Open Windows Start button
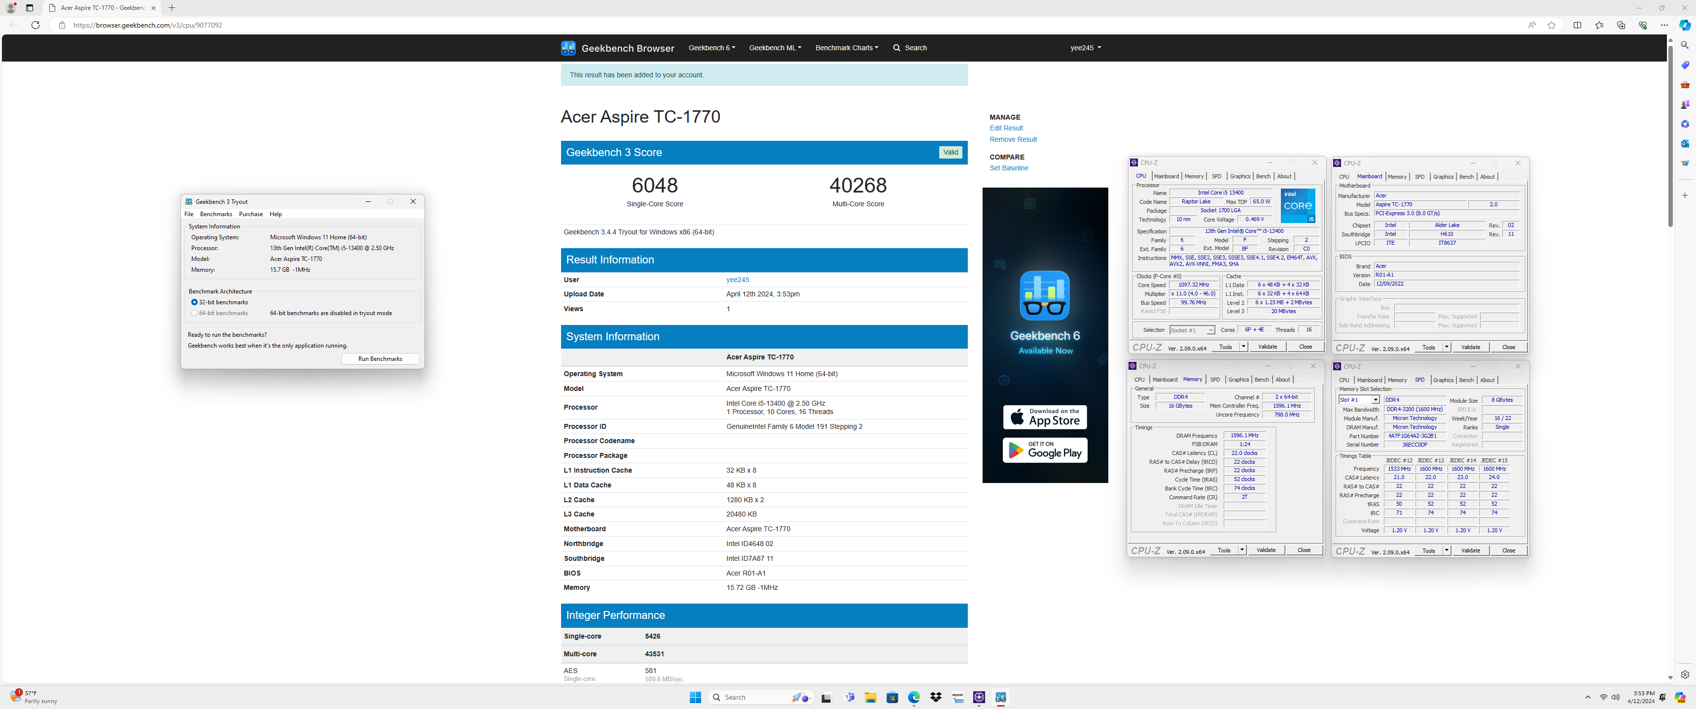The image size is (1696, 709). tap(695, 698)
